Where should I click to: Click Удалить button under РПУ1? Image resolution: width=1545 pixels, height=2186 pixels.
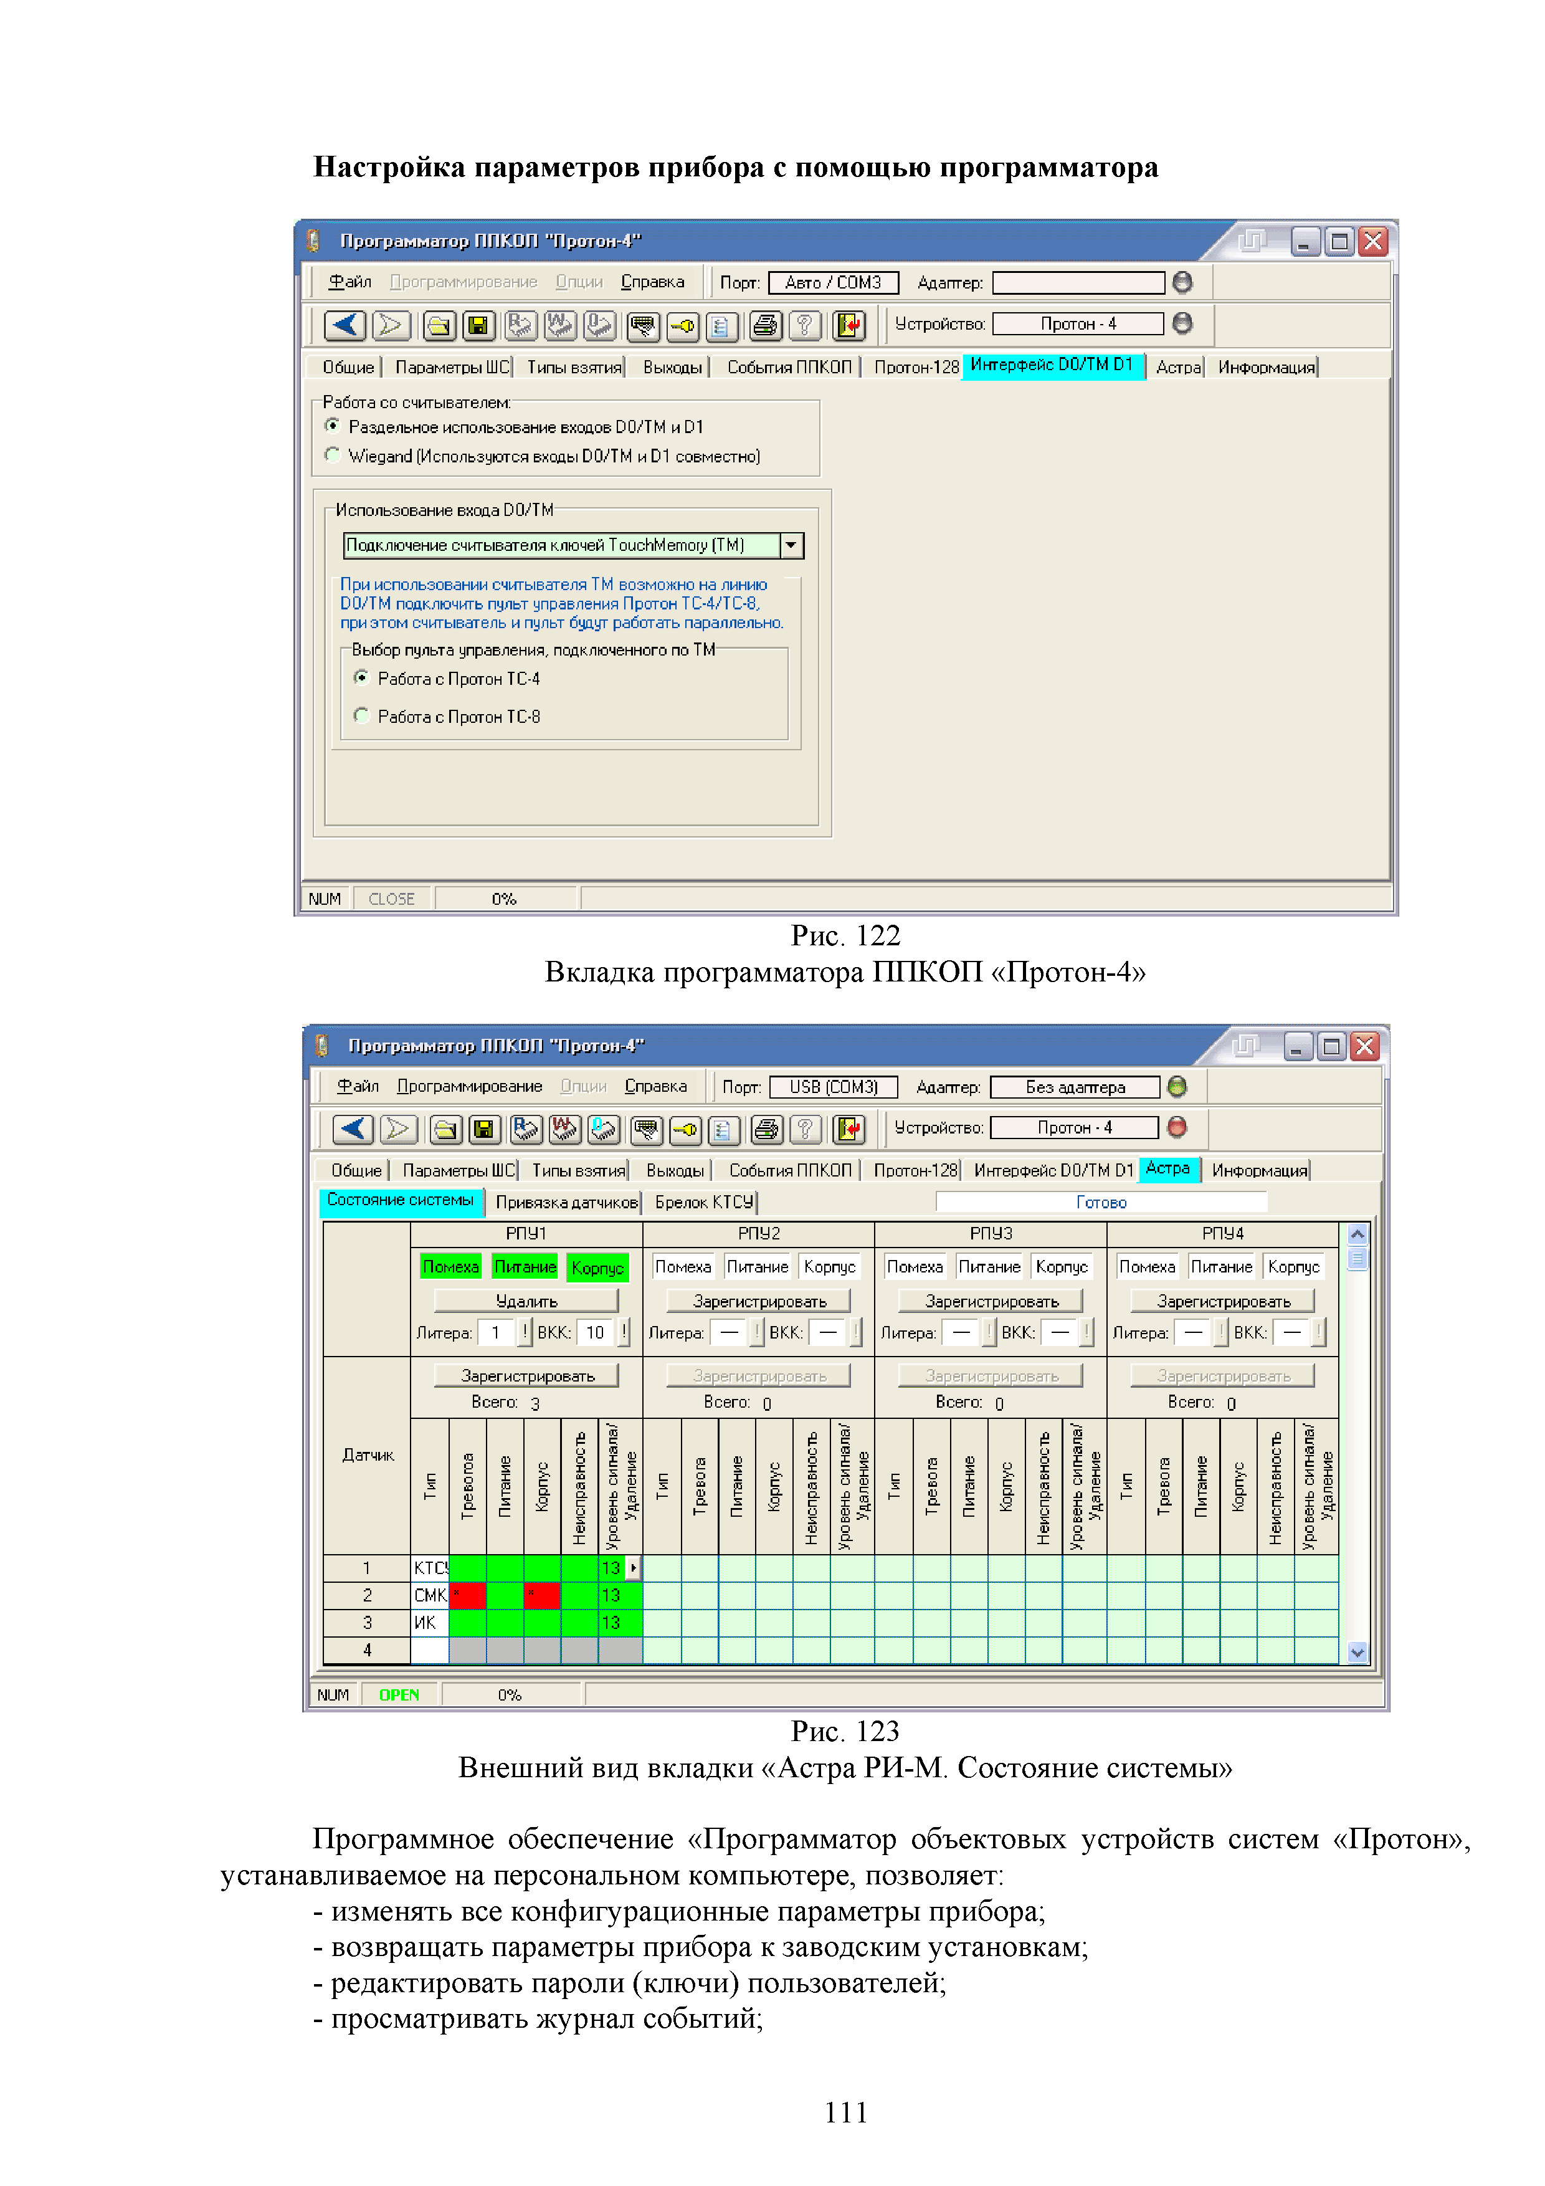[526, 1301]
